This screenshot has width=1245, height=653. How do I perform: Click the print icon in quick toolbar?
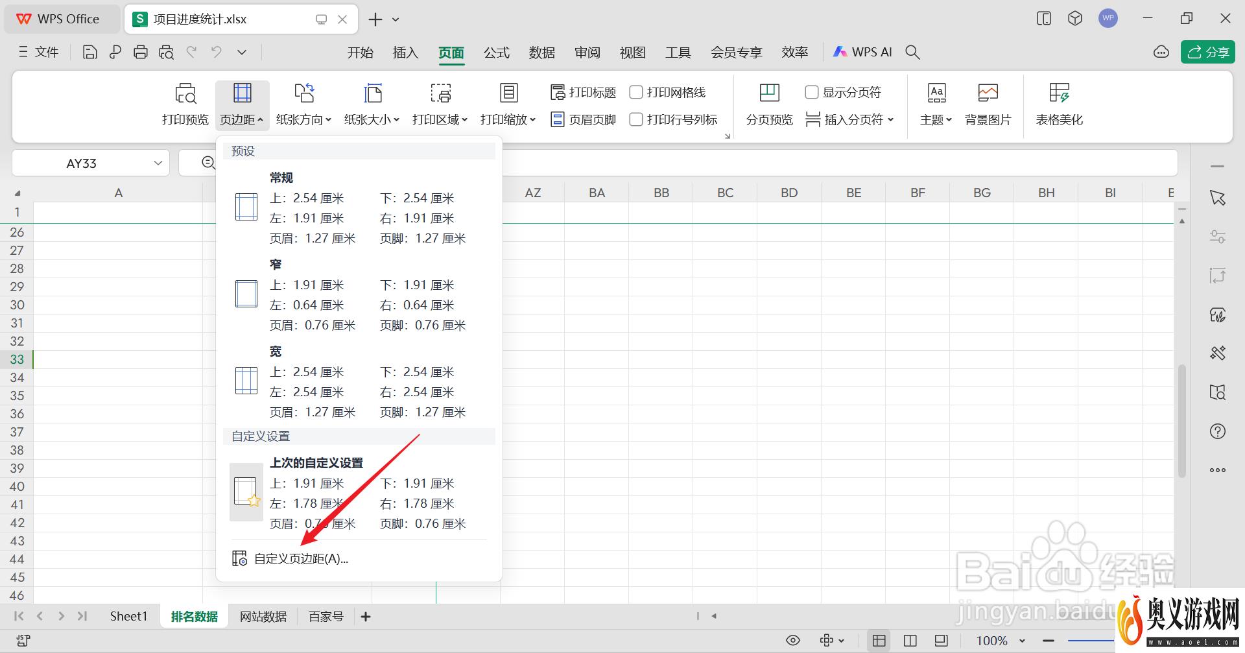[141, 53]
